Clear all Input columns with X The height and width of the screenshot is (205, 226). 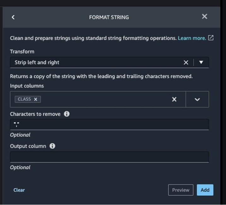[x=174, y=99]
